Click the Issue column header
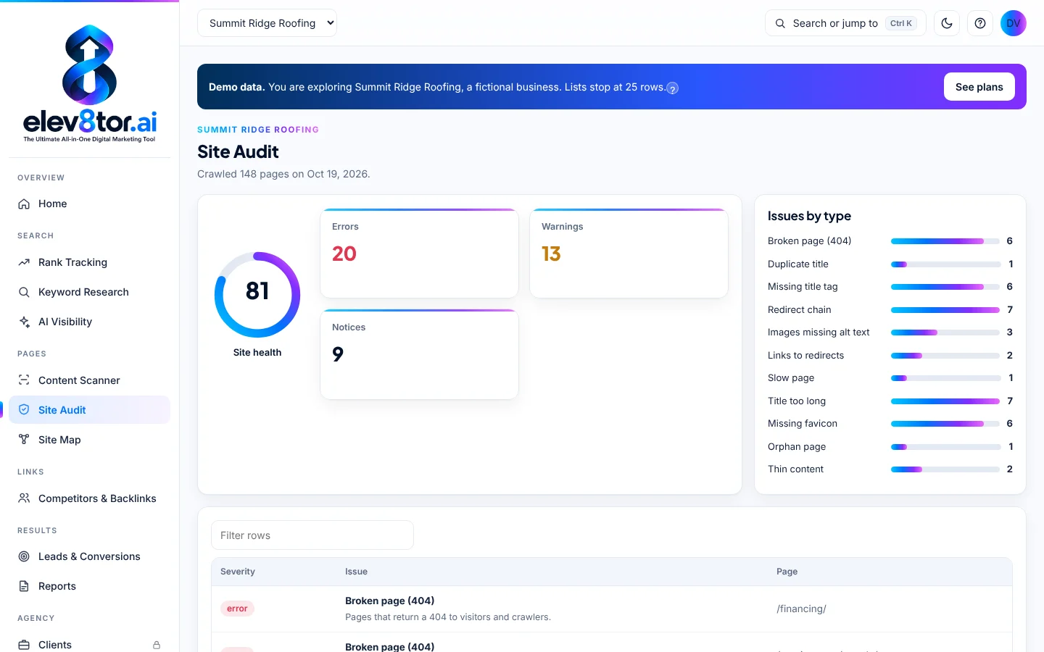The image size is (1044, 652). pyautogui.click(x=356, y=572)
